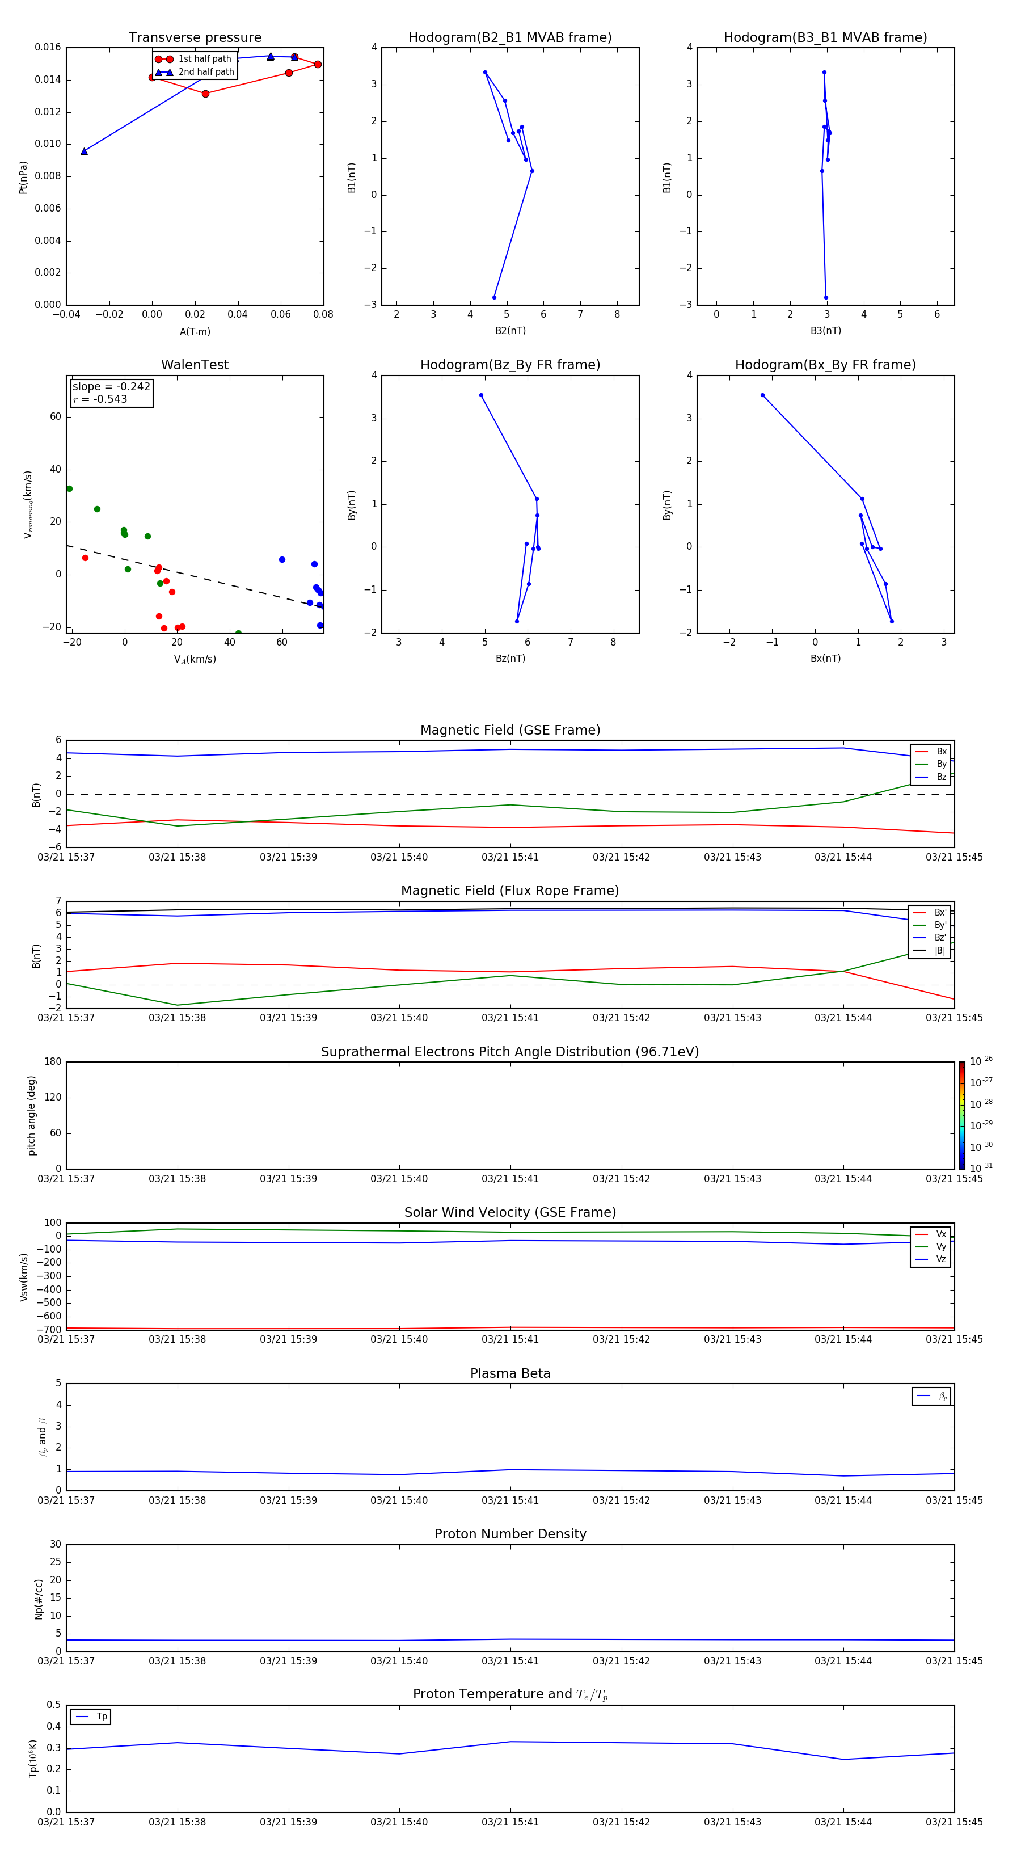Viewport: 1021px width, 1872px height.
Task: Click the 'Vz' legend entry in velocity panel
Action: pos(931,1259)
